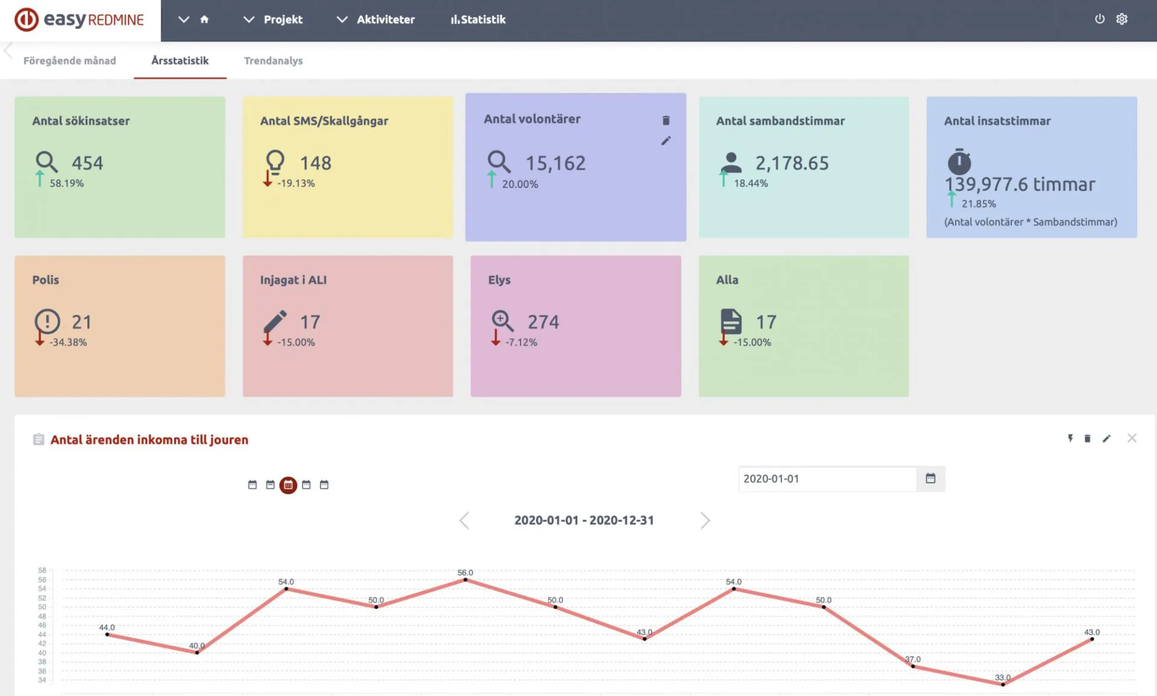Click the pencil edit icon on Antal volontärer card

point(666,141)
